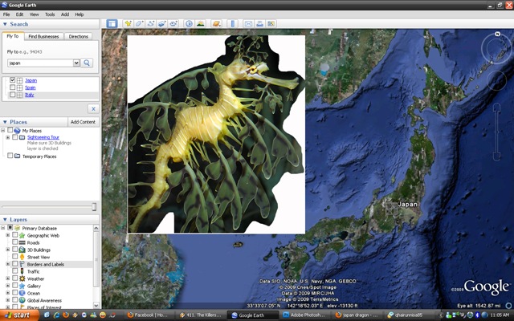
Task: Click the Add Content button
Action: [83, 122]
